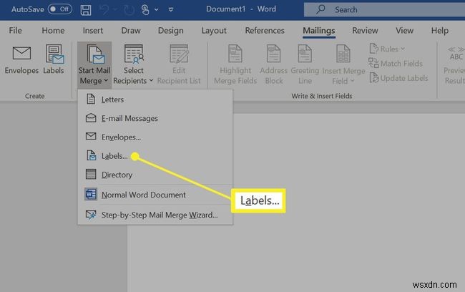Click in the Search box
465x292 pixels.
point(384,10)
